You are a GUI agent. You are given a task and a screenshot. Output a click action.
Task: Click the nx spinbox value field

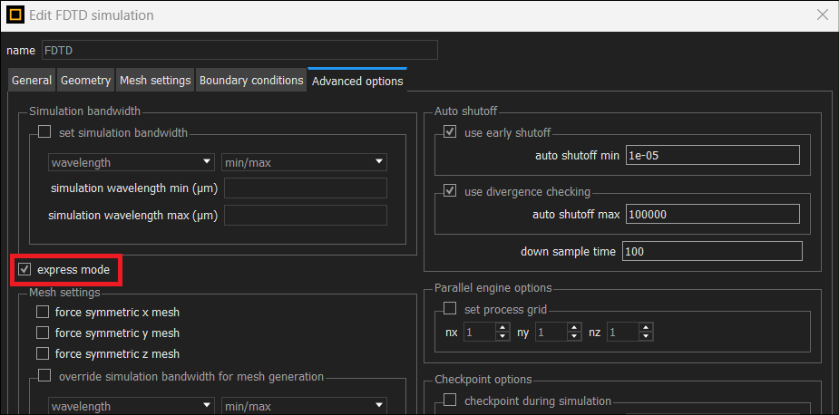pos(479,333)
